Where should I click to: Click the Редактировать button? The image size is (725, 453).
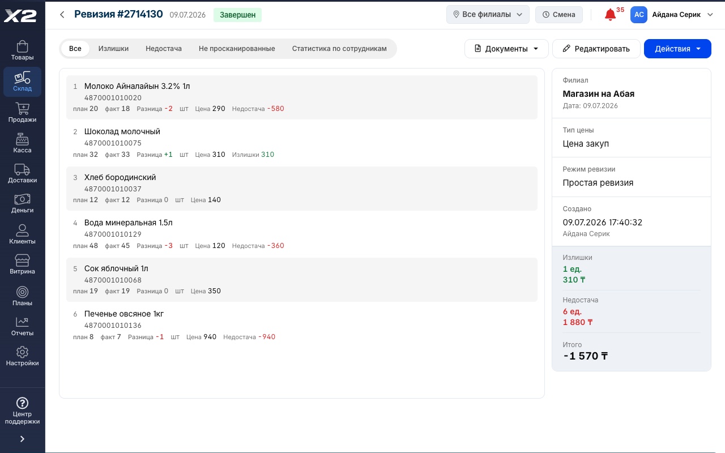pyautogui.click(x=596, y=49)
